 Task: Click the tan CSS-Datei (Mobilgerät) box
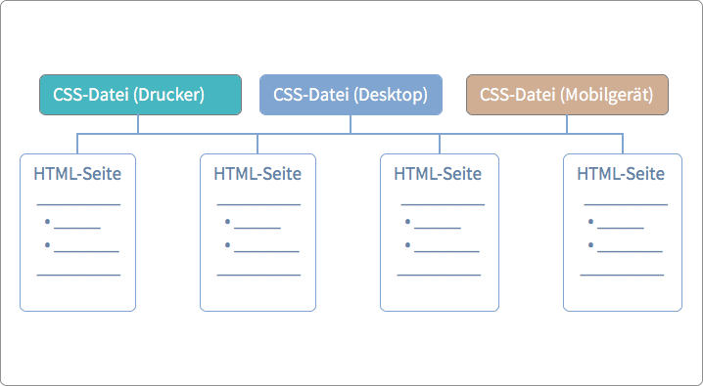(x=567, y=95)
